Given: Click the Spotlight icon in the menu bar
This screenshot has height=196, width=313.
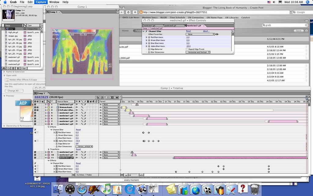Looking at the screenshot, I should (x=307, y=2).
